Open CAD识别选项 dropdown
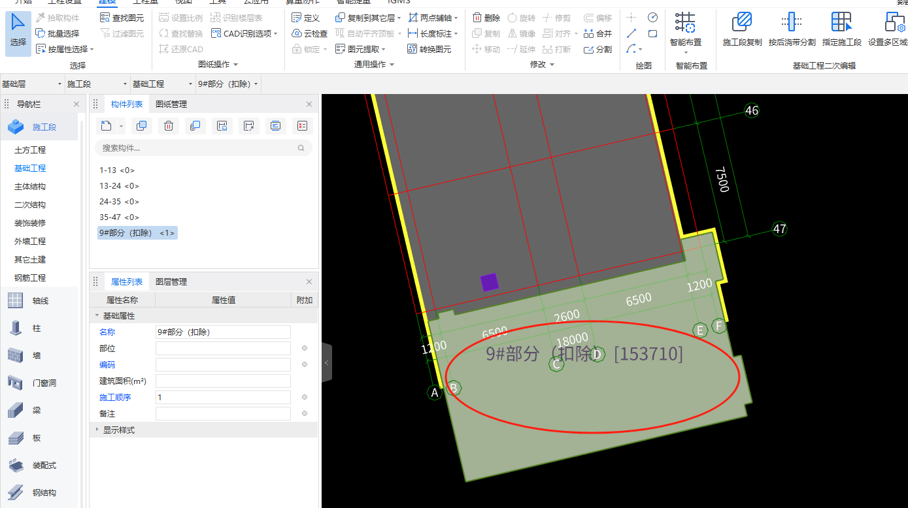 244,33
